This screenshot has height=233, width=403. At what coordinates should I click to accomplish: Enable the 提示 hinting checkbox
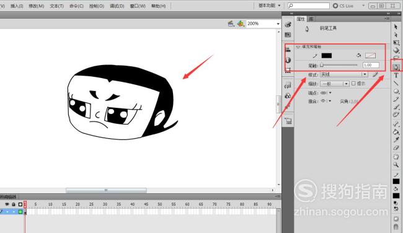tap(353, 84)
